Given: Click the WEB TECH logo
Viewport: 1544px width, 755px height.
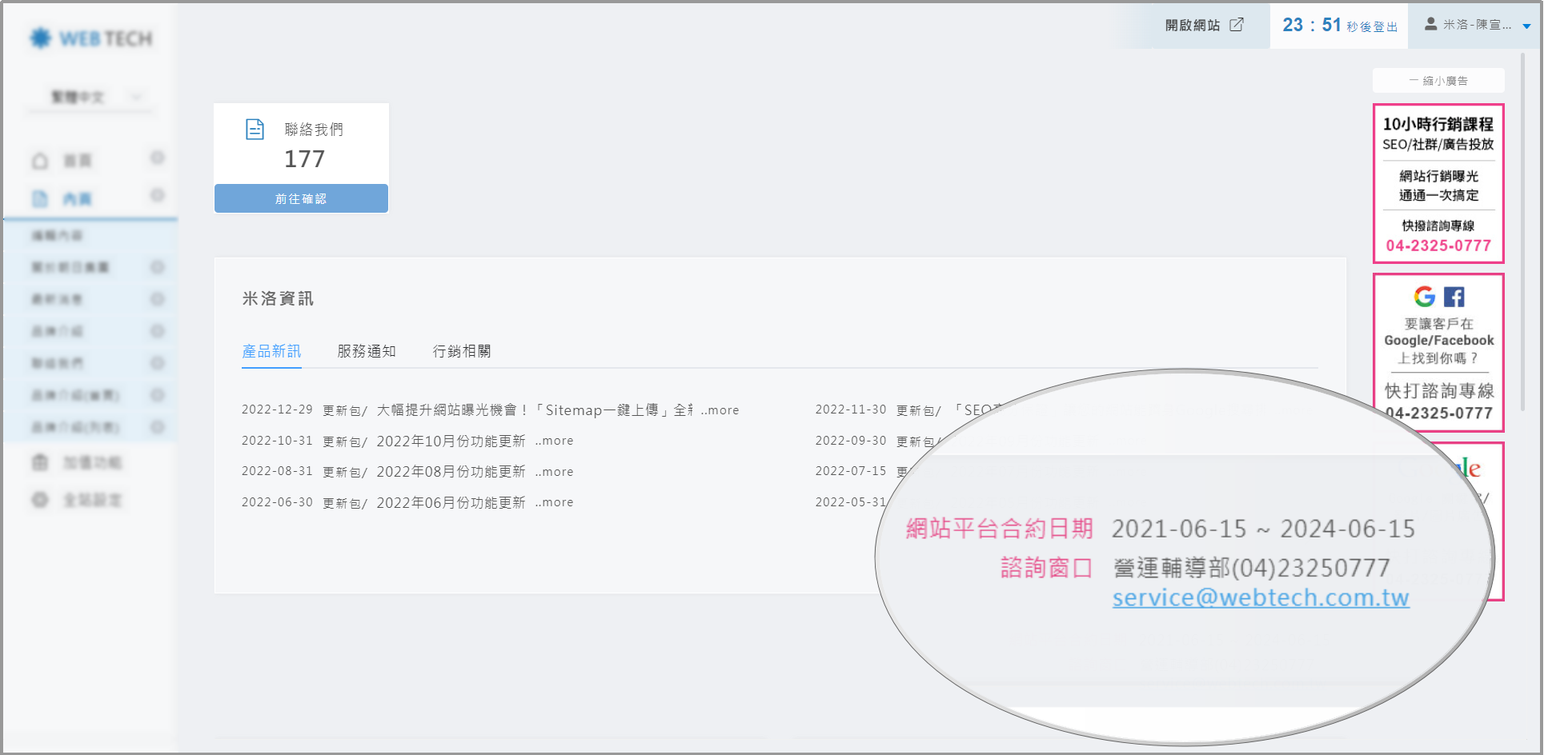Looking at the screenshot, I should click(90, 38).
